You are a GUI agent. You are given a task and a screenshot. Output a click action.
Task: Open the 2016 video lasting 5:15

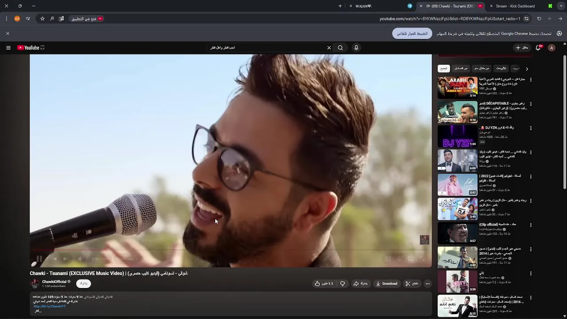click(458, 305)
